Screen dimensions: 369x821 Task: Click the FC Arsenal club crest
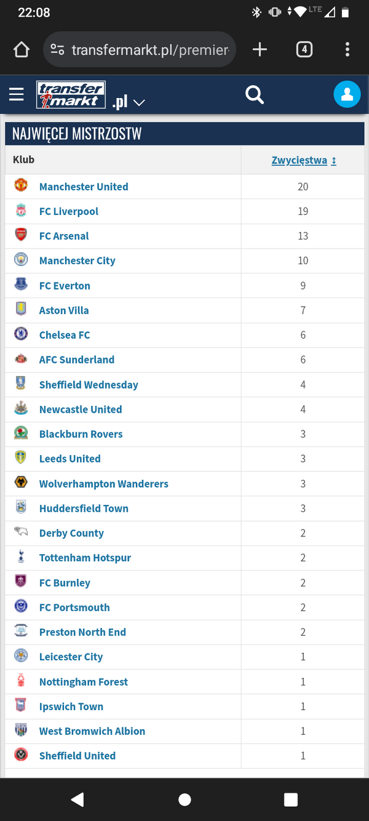click(x=21, y=235)
